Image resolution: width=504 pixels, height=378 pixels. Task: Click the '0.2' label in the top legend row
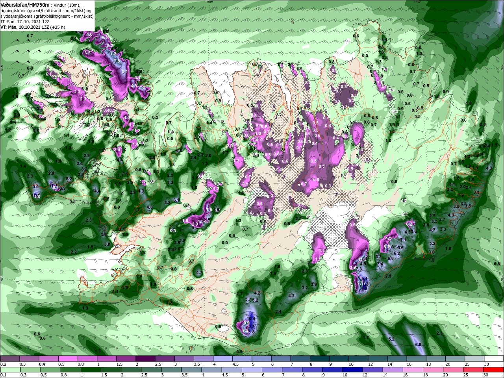tap(4, 364)
